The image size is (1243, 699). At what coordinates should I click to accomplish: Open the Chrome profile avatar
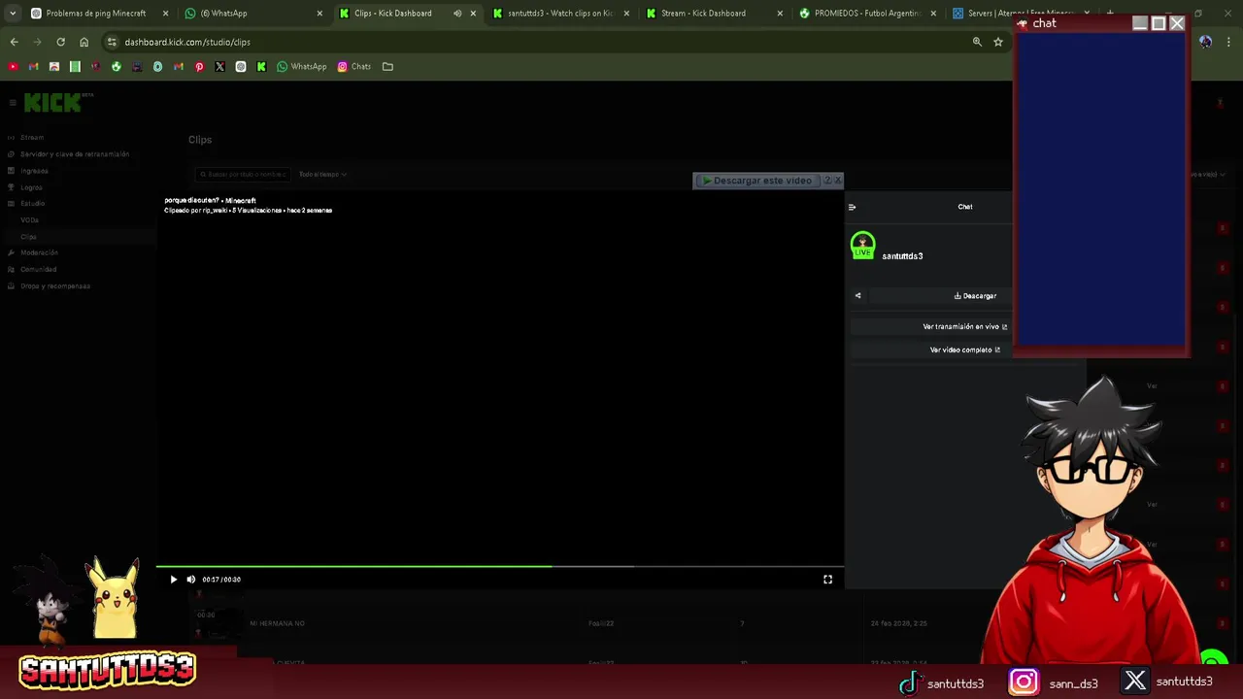point(1205,42)
